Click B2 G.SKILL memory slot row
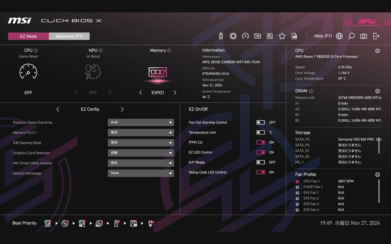Image resolution: width=391 pixels, height=244 pixels. 338,121
